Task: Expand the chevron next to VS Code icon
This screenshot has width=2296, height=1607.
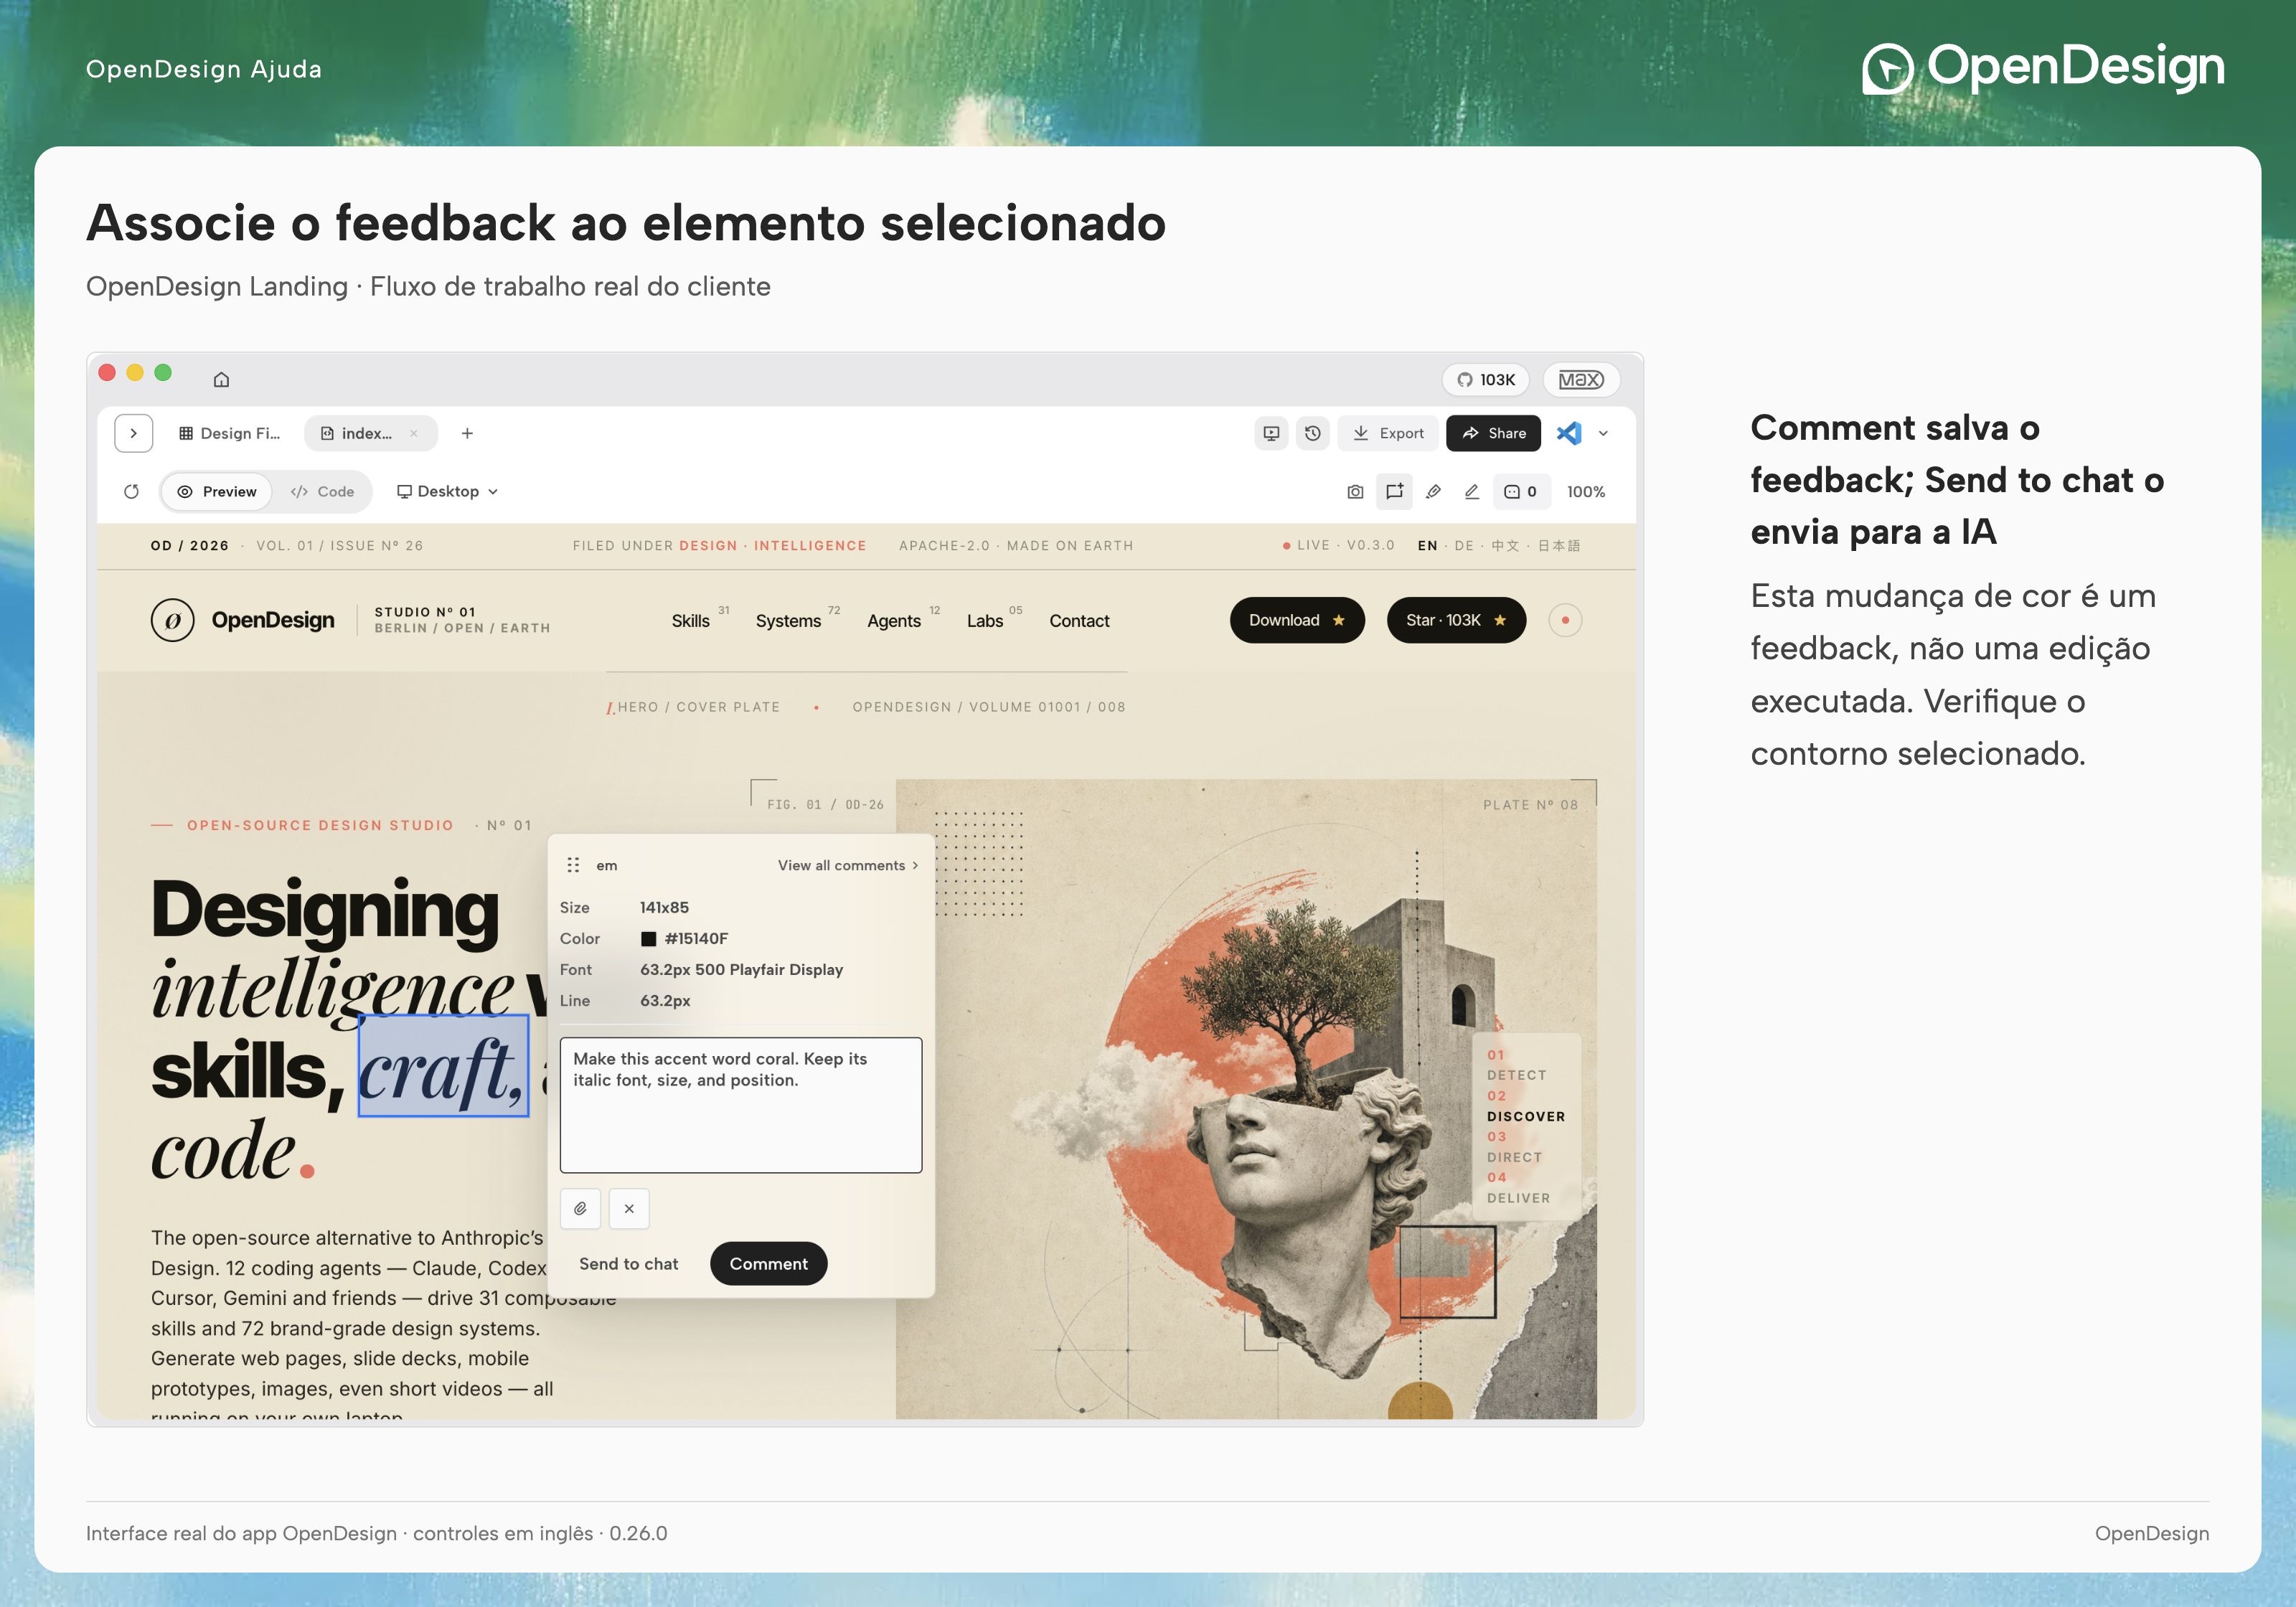Action: [x=1603, y=433]
